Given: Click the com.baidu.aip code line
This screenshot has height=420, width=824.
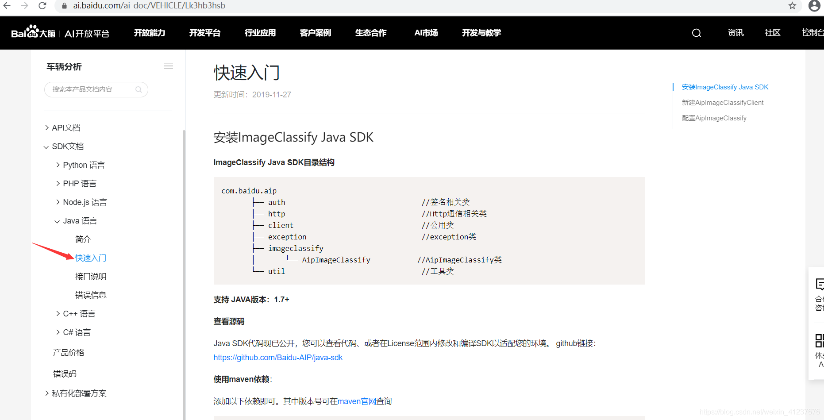Looking at the screenshot, I should click(x=249, y=191).
